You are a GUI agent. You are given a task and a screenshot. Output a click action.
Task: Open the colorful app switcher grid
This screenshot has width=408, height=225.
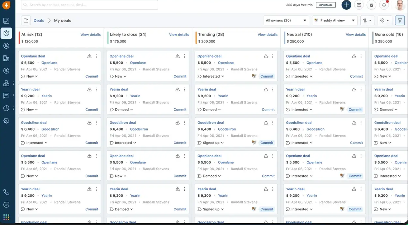tap(6, 217)
